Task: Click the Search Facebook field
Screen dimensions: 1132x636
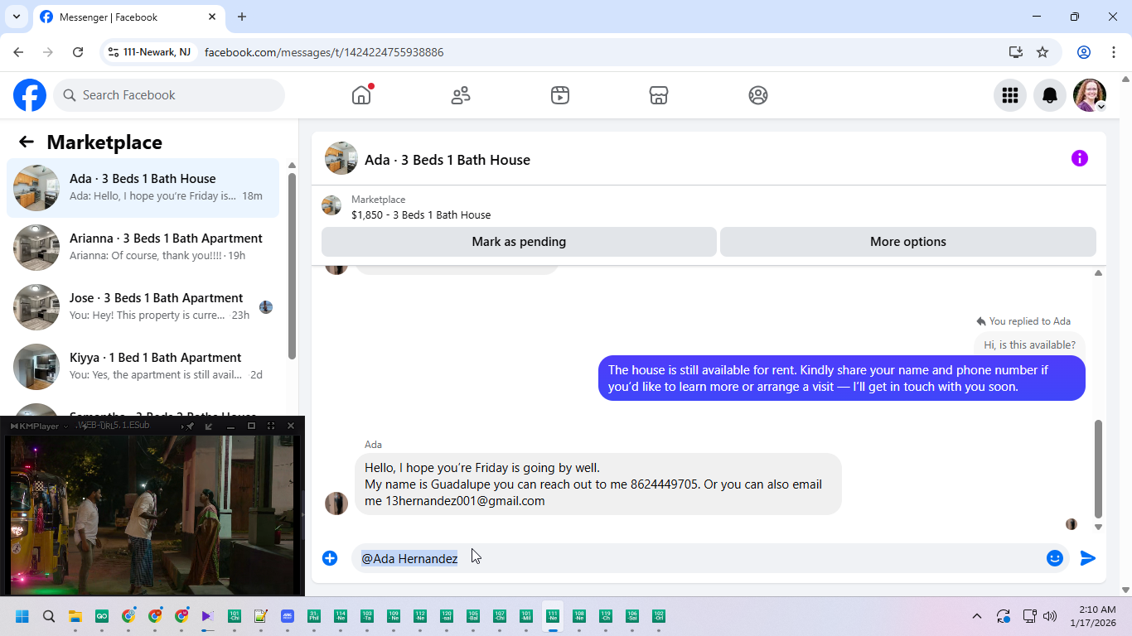Action: point(169,95)
